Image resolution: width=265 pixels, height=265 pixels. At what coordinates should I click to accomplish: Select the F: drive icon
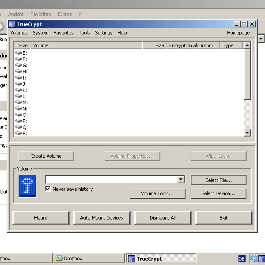(x=19, y=59)
